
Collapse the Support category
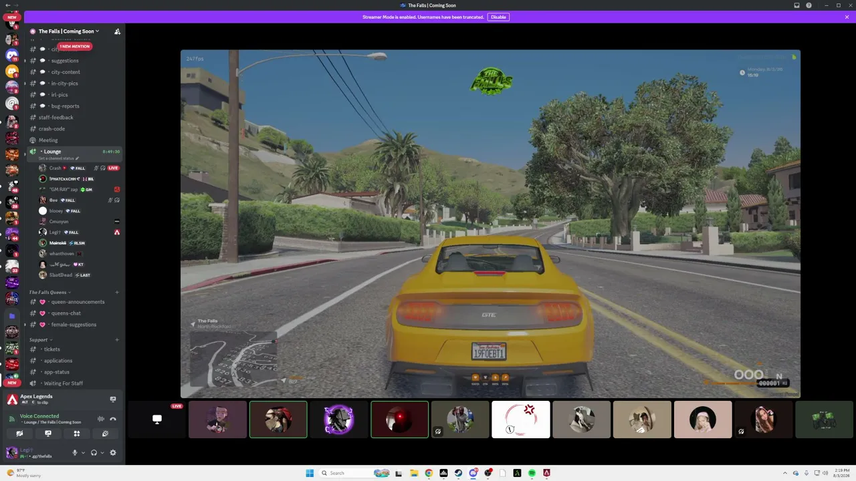coord(41,340)
